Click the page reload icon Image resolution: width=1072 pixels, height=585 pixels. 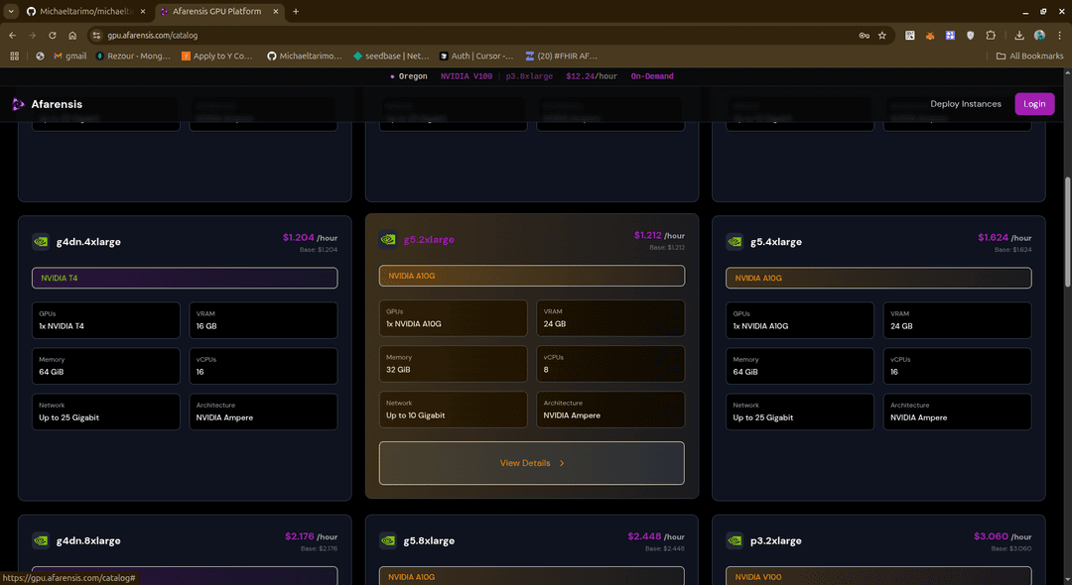tap(52, 34)
